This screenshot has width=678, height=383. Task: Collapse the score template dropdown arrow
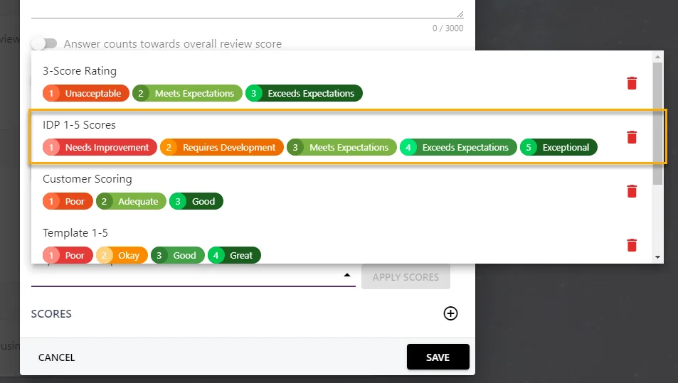[346, 275]
